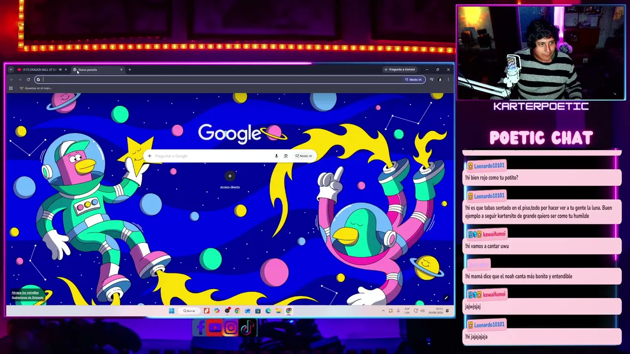
Task: Open the first Chrome icon in taskbar
Action: click(237, 311)
